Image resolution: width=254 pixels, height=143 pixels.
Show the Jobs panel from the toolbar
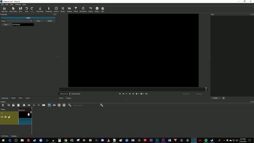click(103, 10)
